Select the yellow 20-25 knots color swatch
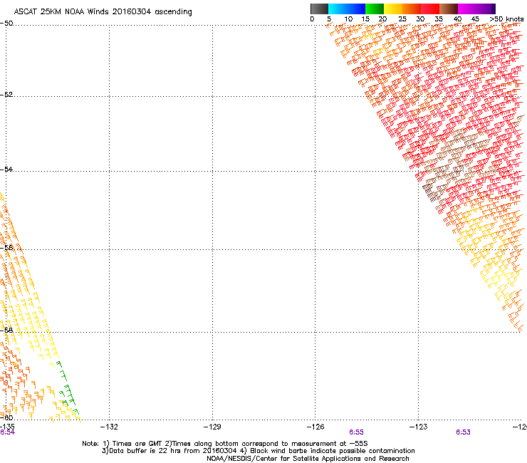 (393, 9)
